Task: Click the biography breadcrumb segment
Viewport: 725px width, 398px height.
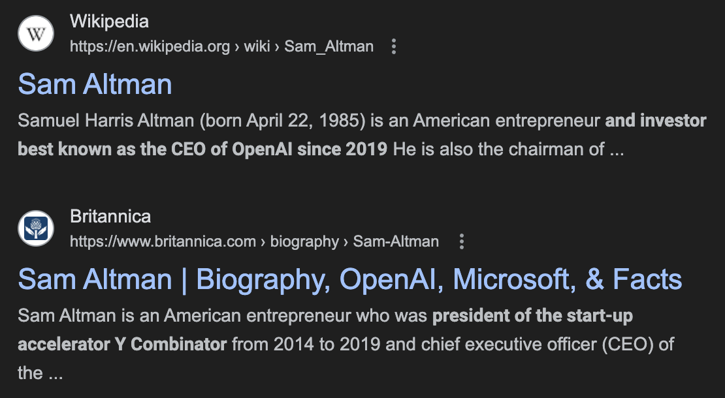Action: (305, 241)
